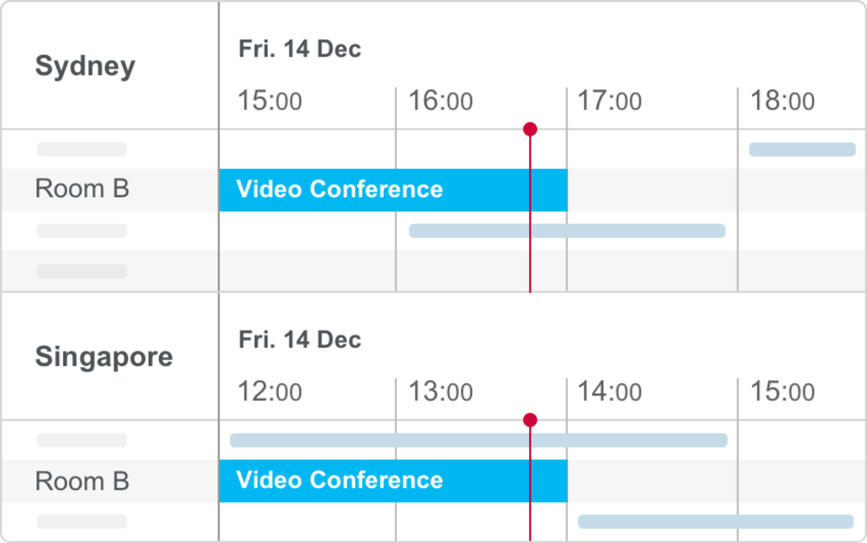Viewport: 867px width, 543px height.
Task: Choose Room B under Singapore
Action: click(82, 481)
